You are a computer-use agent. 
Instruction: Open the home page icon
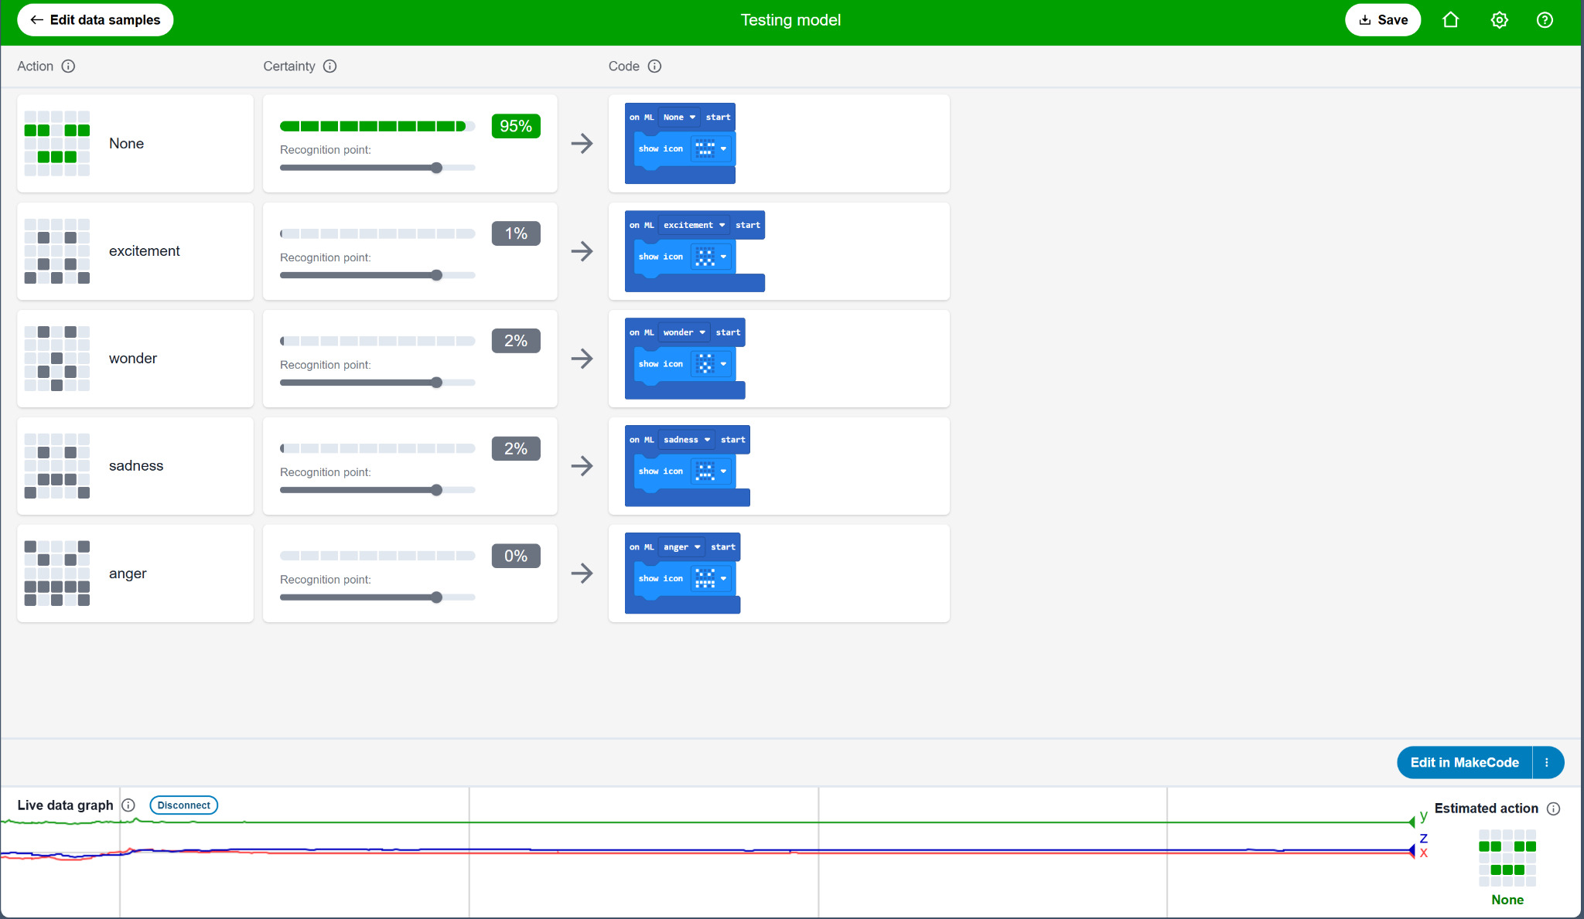[x=1450, y=20]
